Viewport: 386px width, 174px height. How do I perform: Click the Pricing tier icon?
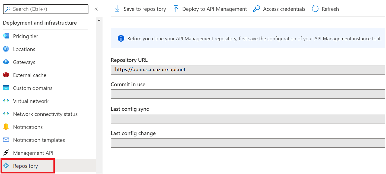point(6,36)
